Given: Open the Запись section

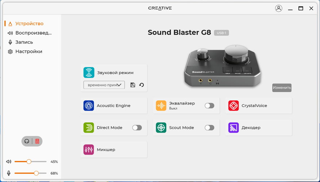Looking at the screenshot, I should (x=24, y=42).
